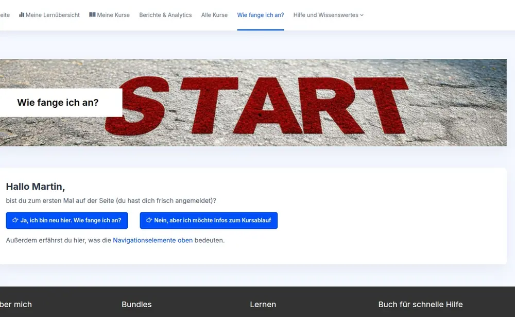Click the bar chart icon beside Meine Lernübersicht

22,15
